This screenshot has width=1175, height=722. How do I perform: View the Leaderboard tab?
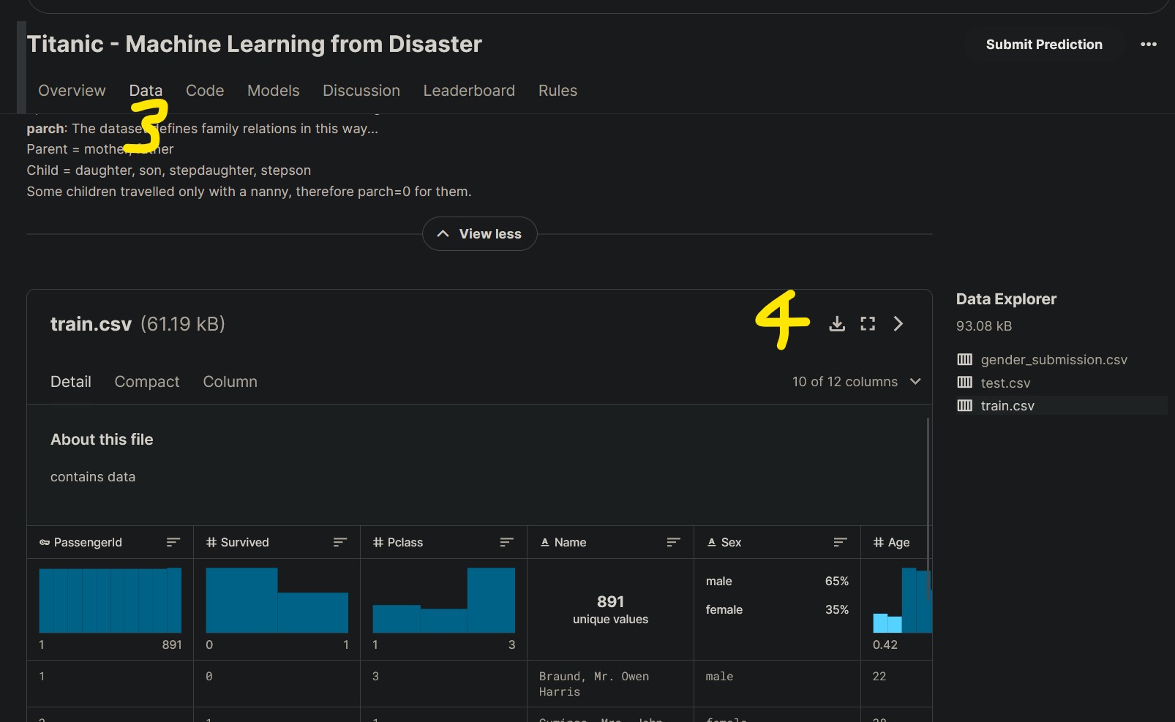(469, 91)
